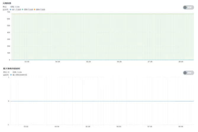
Task: Select the 05:00 tick on the 元组信息 chart
Action: (x=88, y=62)
